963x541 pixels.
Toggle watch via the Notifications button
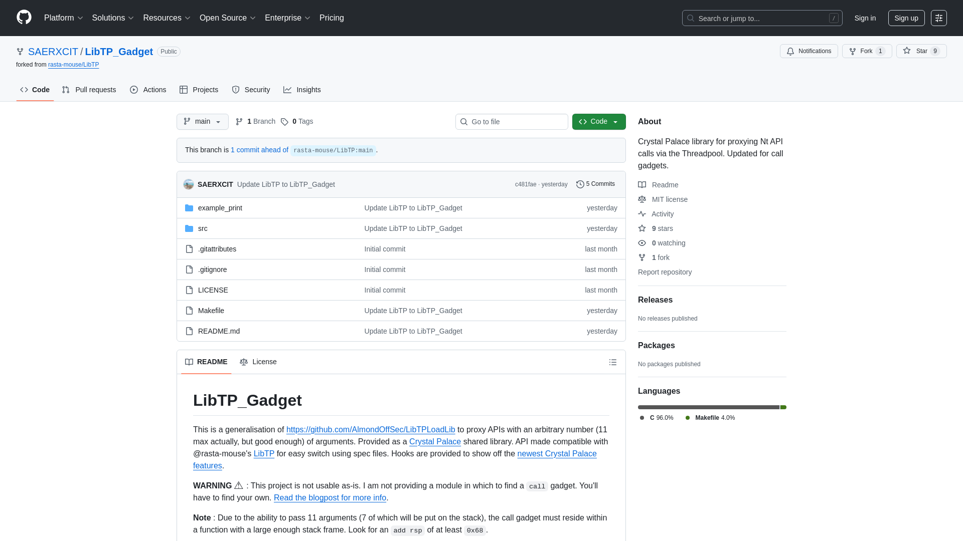tap(809, 51)
